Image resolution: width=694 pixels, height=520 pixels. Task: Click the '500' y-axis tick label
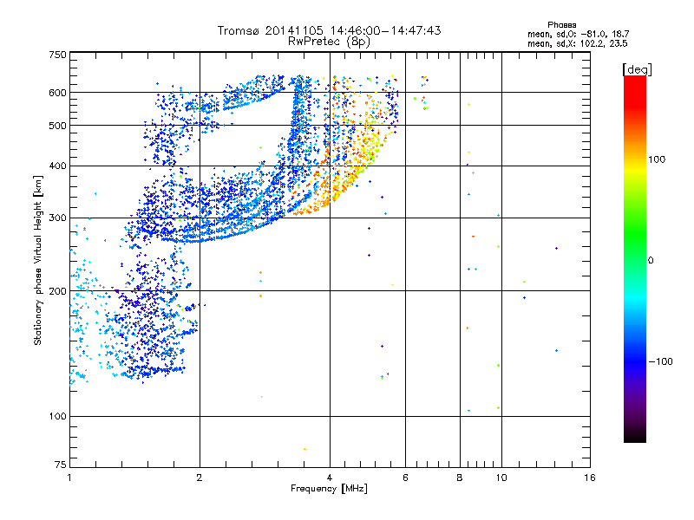58,126
